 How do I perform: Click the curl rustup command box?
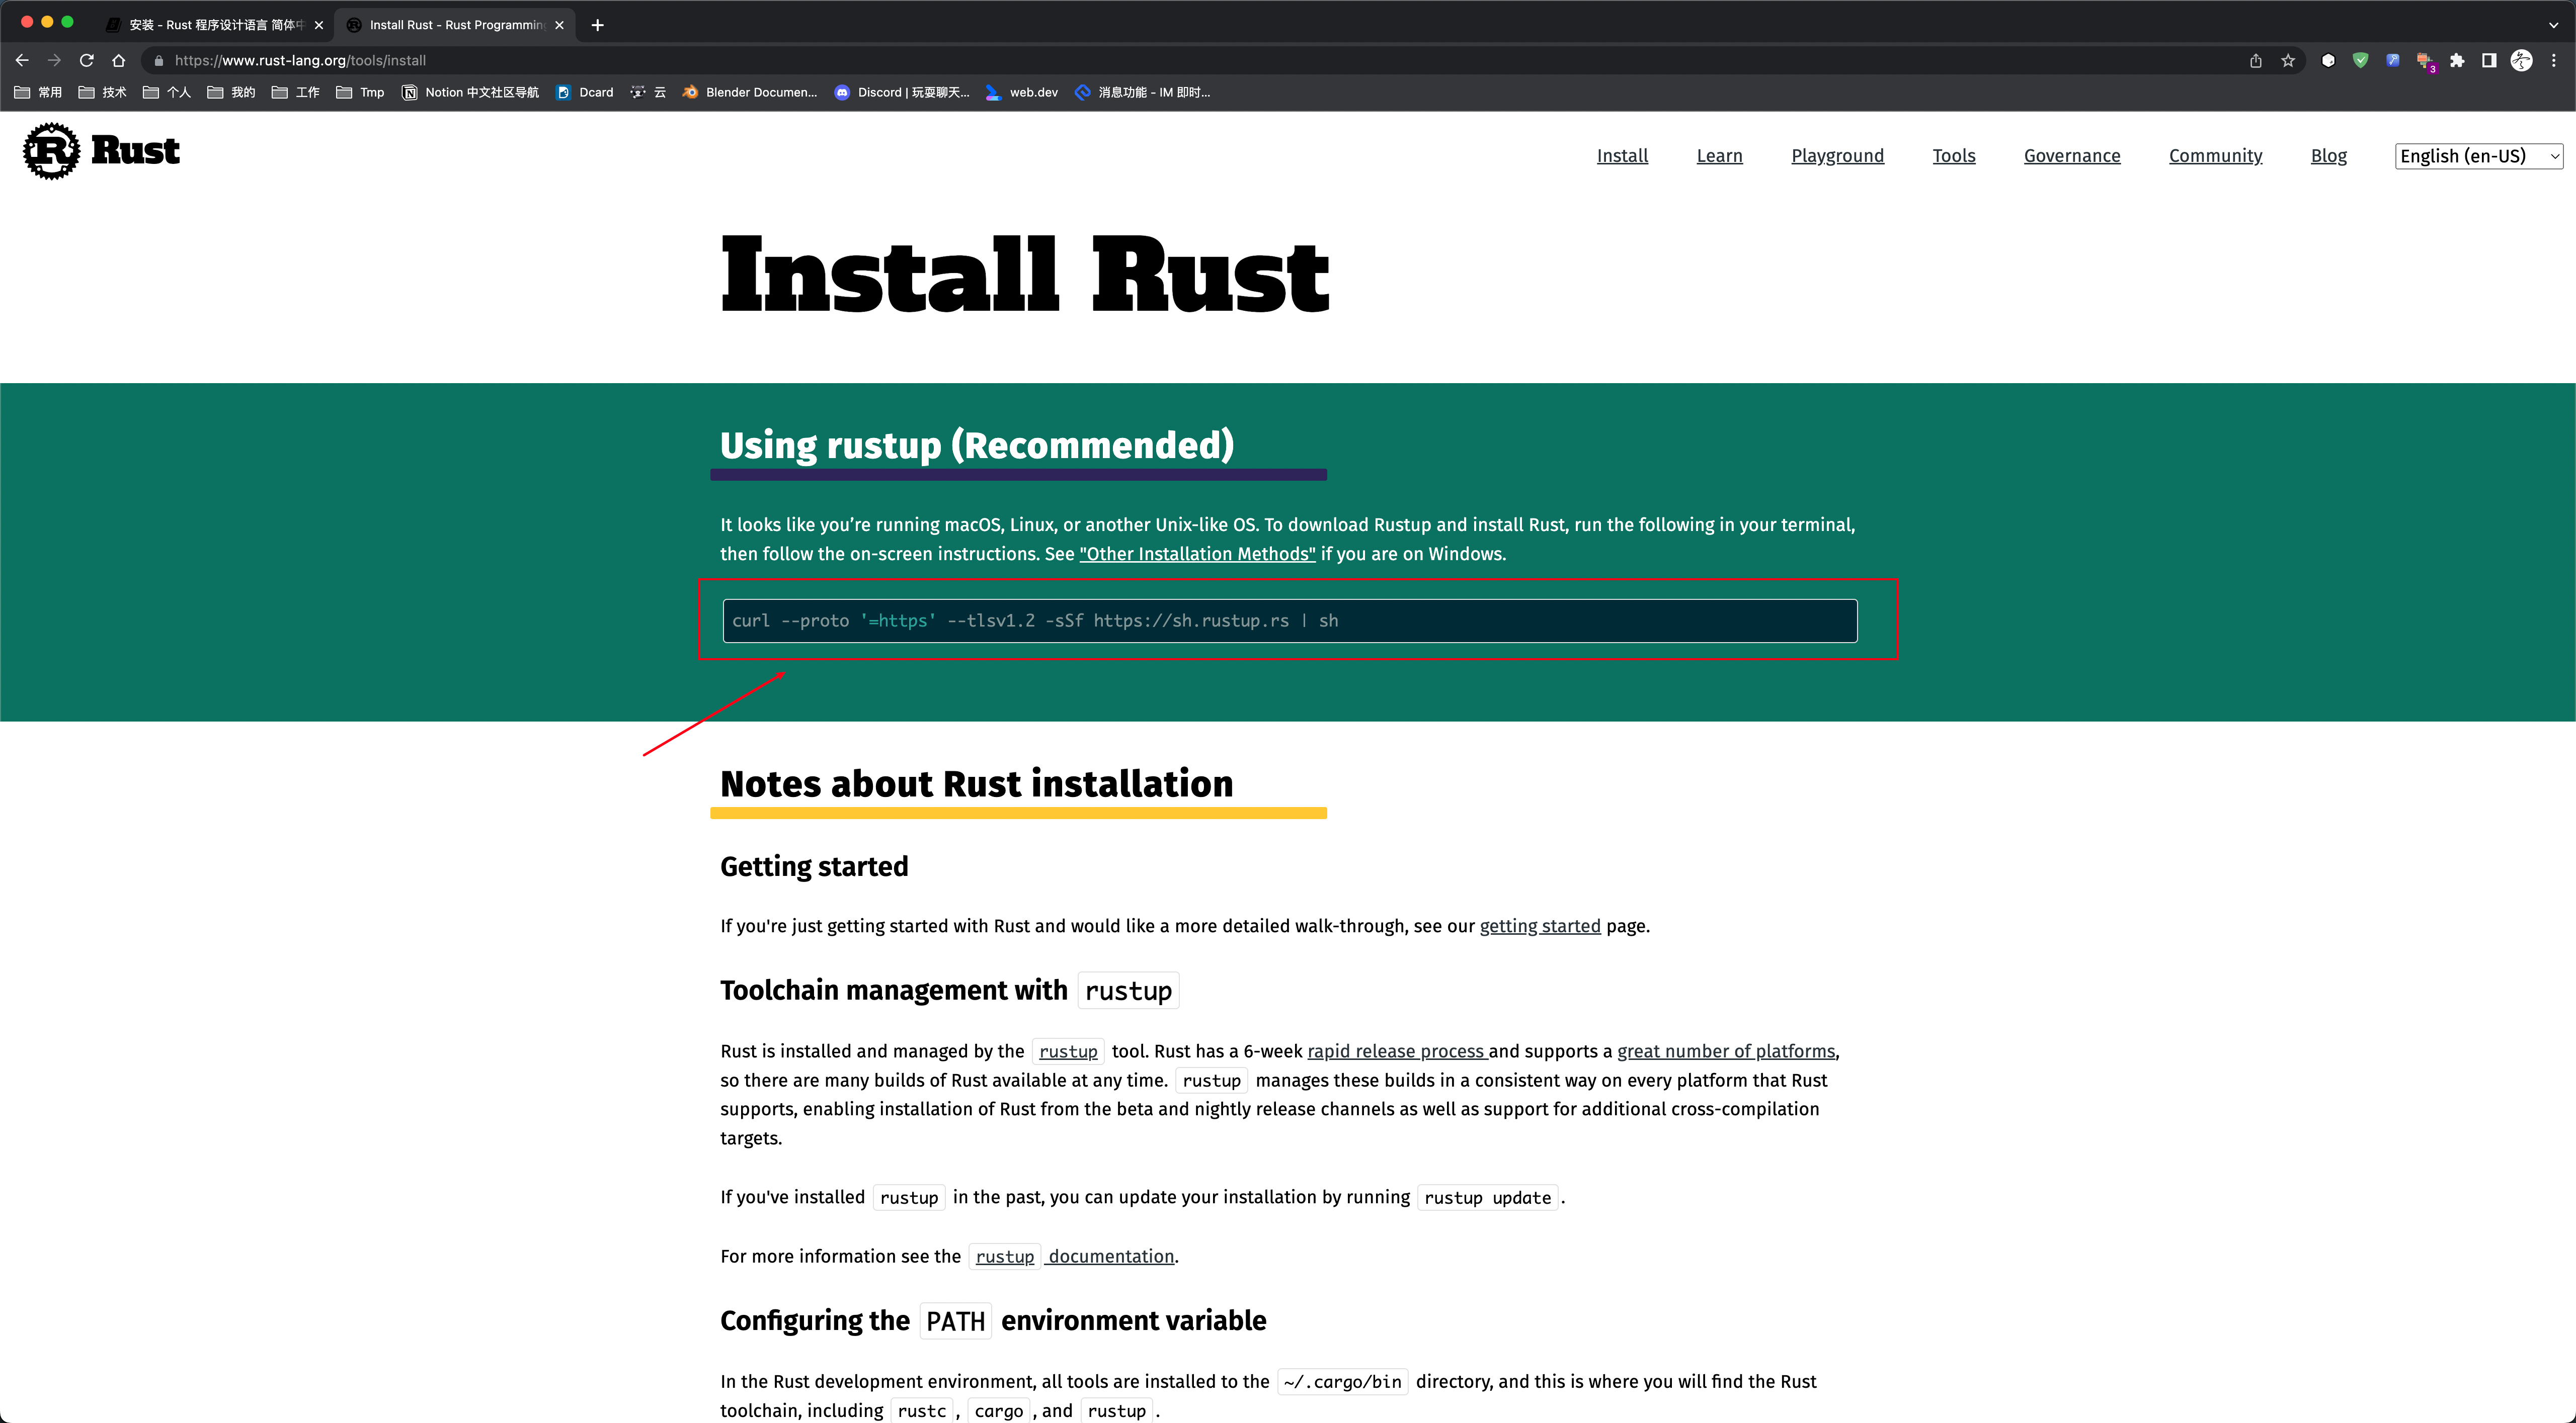pos(1289,620)
